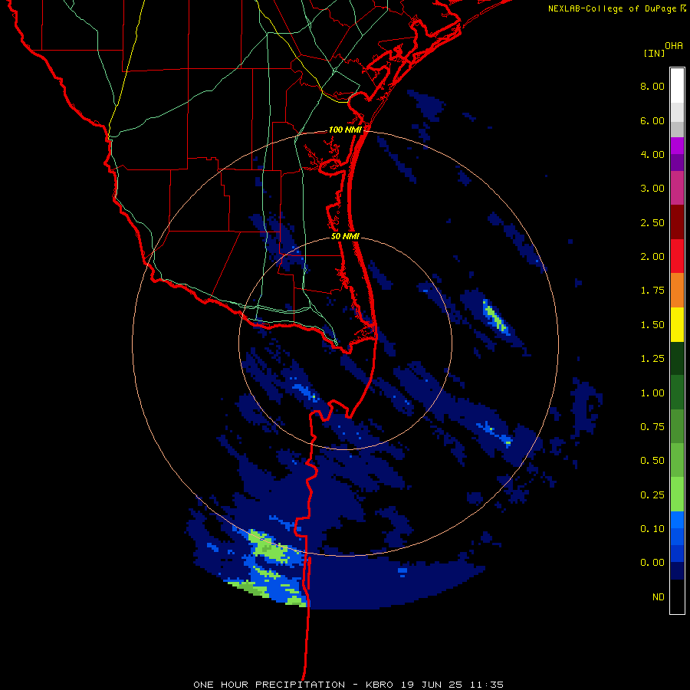This screenshot has width=690, height=690.
Task: Click the 100 NMI range ring label
Action: click(346, 130)
